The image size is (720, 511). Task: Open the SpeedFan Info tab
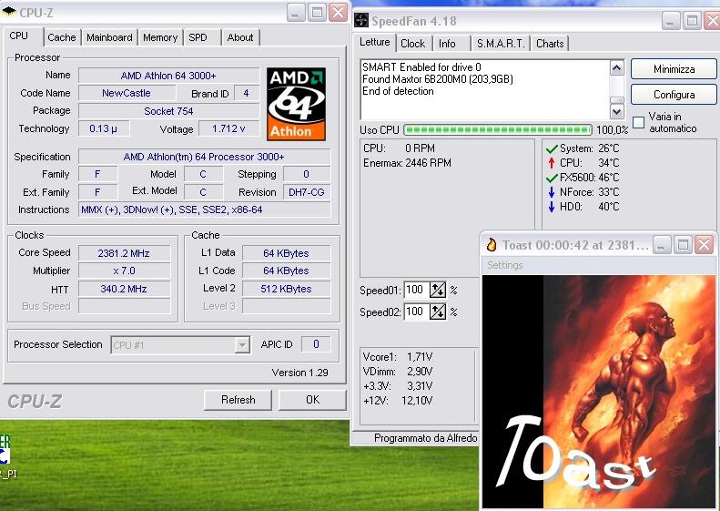(447, 44)
